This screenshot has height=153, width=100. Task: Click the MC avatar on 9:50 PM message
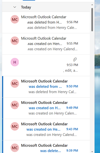pyautogui.click(x=15, y=83)
